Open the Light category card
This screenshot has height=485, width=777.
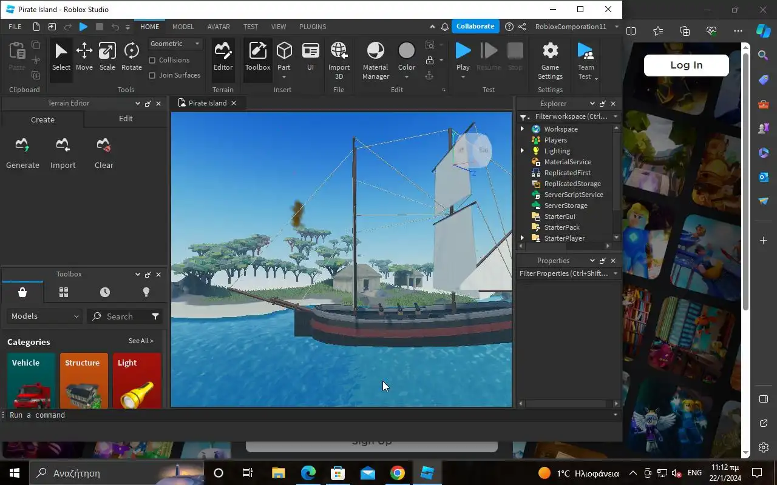pos(137,381)
